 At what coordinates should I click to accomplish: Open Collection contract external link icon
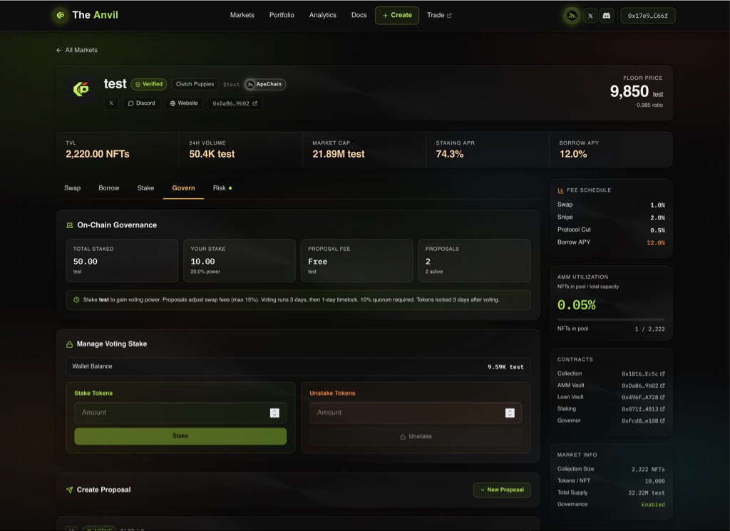click(662, 373)
